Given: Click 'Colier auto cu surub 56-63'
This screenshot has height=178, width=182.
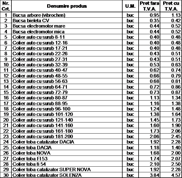Looking at the screenshot, I should [40, 81].
